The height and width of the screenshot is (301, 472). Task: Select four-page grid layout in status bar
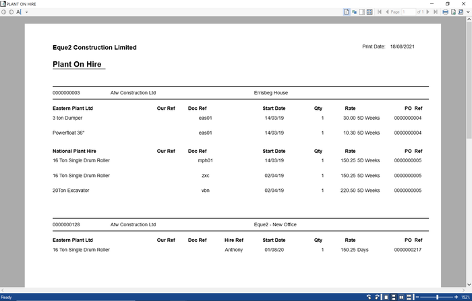tap(409, 297)
